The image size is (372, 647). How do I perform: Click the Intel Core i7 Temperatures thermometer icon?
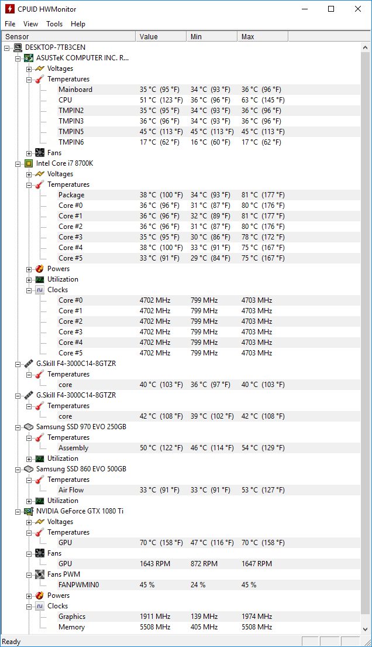pos(40,184)
